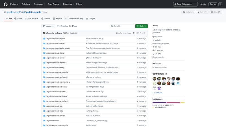Click the repository icon before creativetimofficial

tap(5, 12)
